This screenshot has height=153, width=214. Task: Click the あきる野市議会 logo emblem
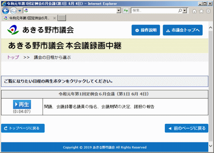point(13,30)
